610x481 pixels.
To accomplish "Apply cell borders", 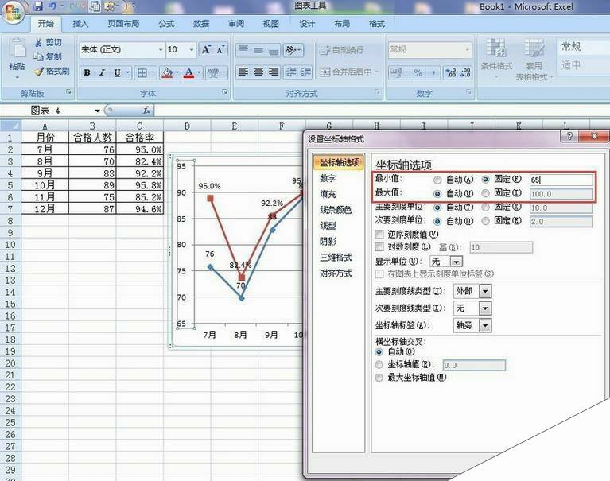I will click(x=142, y=72).
